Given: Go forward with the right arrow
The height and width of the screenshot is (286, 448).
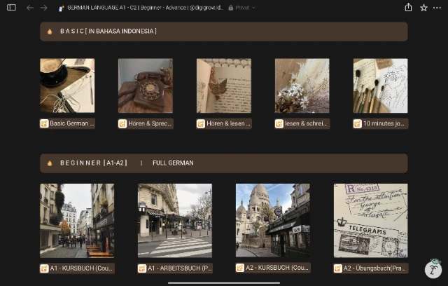Looking at the screenshot, I should [x=43, y=8].
